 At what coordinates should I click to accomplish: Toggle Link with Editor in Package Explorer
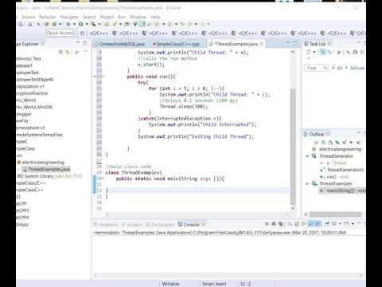pos(68,52)
